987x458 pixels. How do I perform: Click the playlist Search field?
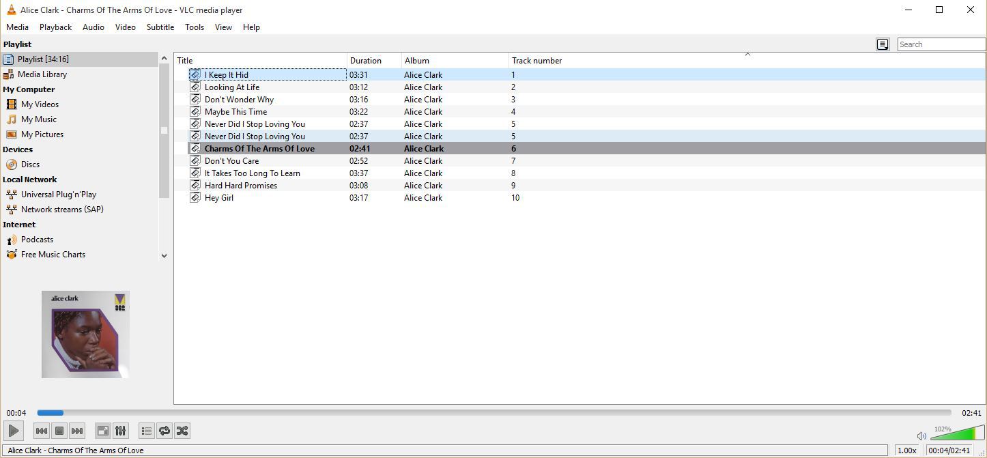coord(941,44)
